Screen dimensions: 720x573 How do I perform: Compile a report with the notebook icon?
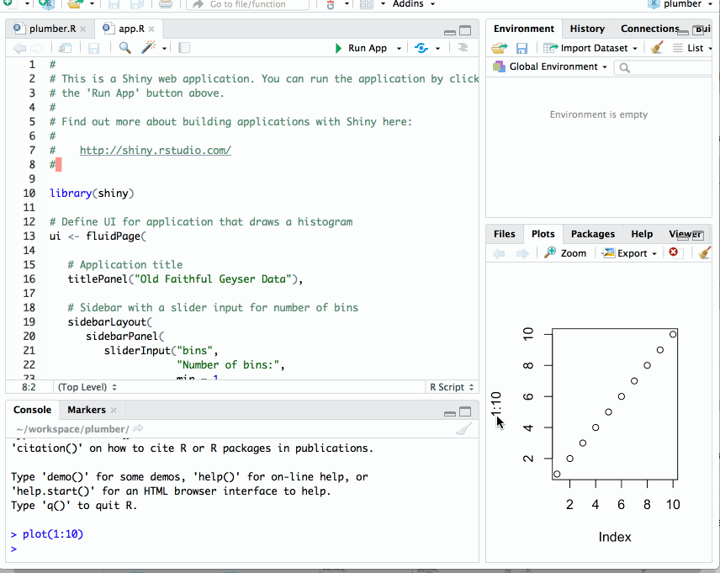click(x=184, y=47)
